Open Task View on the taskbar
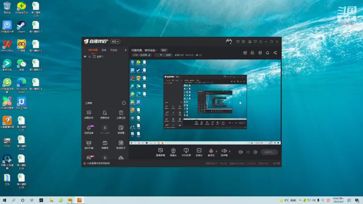This screenshot has height=204, width=363. 32,200
